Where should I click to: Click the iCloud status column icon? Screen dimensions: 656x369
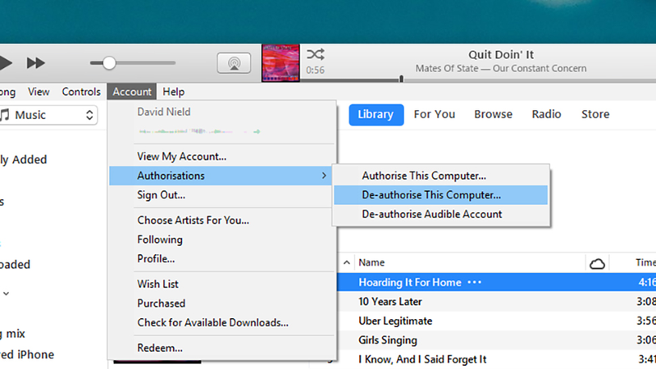597,263
